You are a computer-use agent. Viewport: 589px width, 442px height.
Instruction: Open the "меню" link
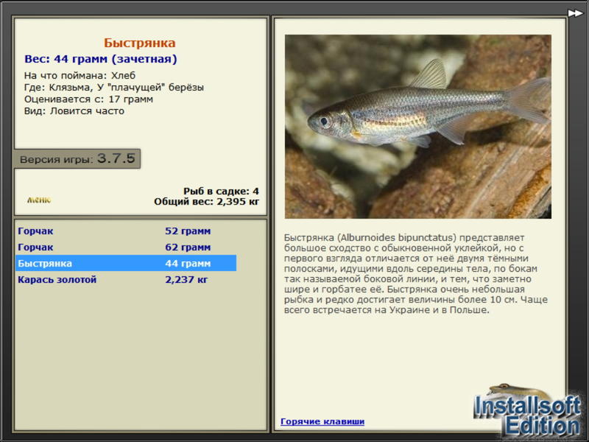(x=39, y=200)
